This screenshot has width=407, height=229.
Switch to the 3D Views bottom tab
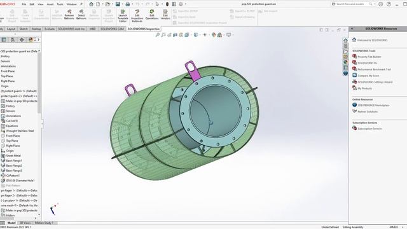(25, 223)
